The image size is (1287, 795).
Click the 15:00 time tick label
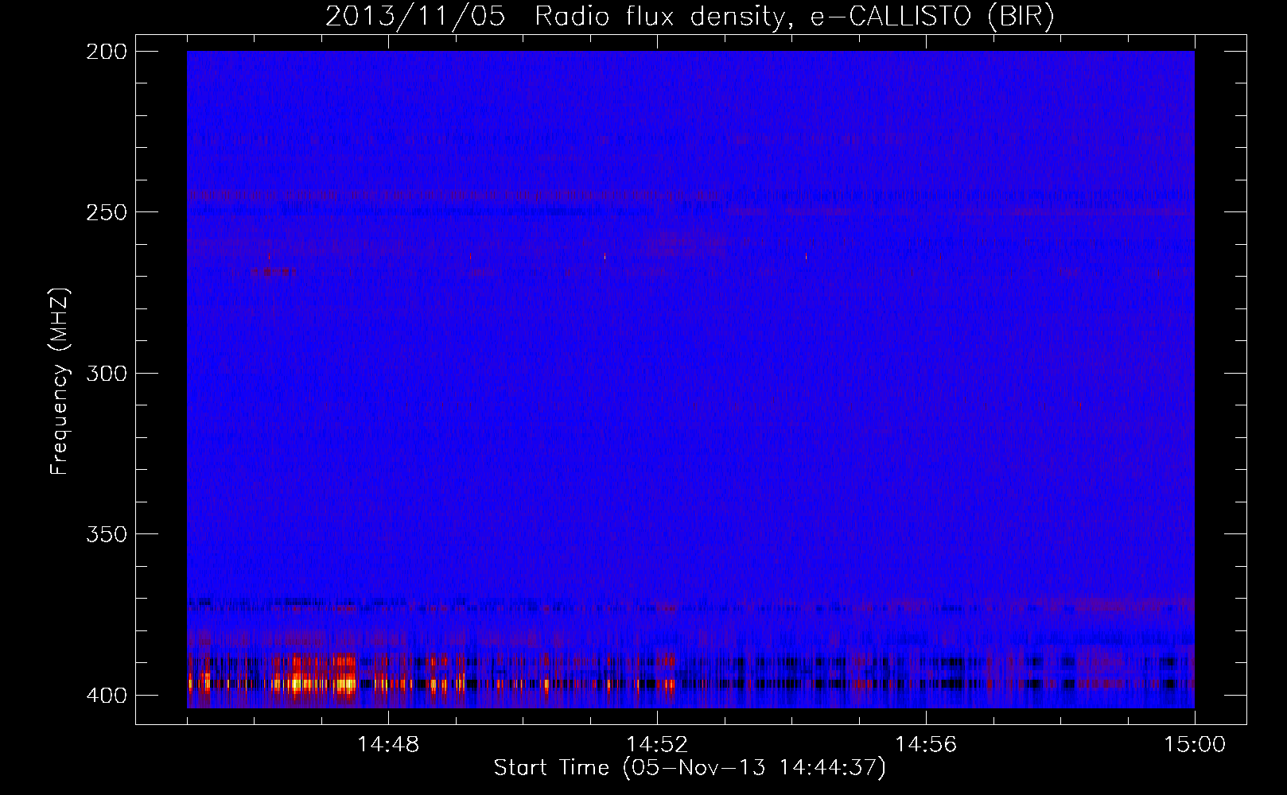1195,745
